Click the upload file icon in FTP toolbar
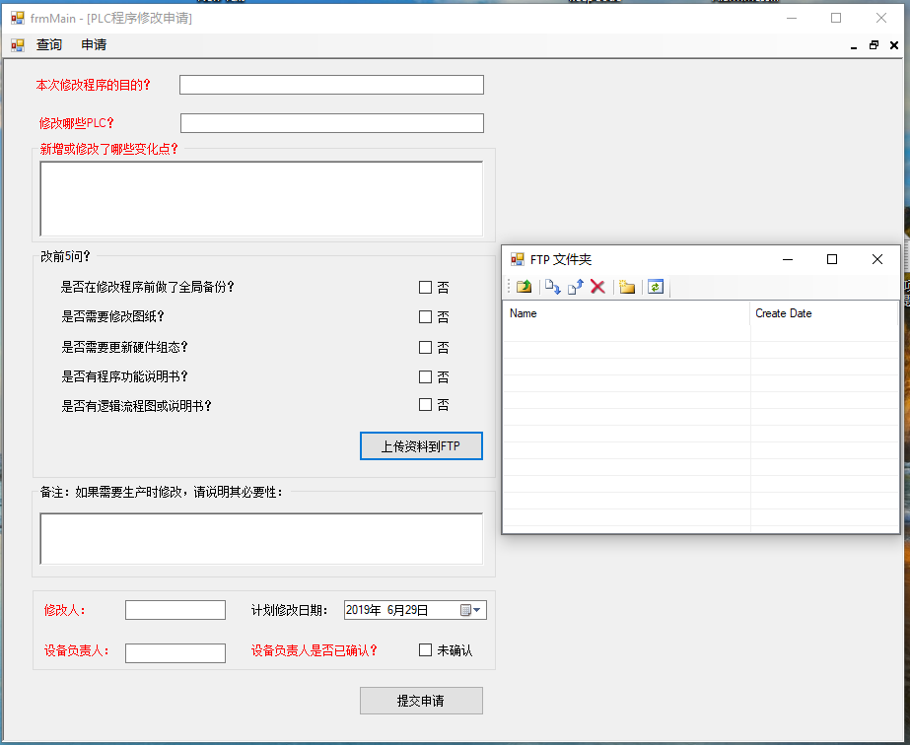This screenshot has height=745, width=910. point(576,287)
